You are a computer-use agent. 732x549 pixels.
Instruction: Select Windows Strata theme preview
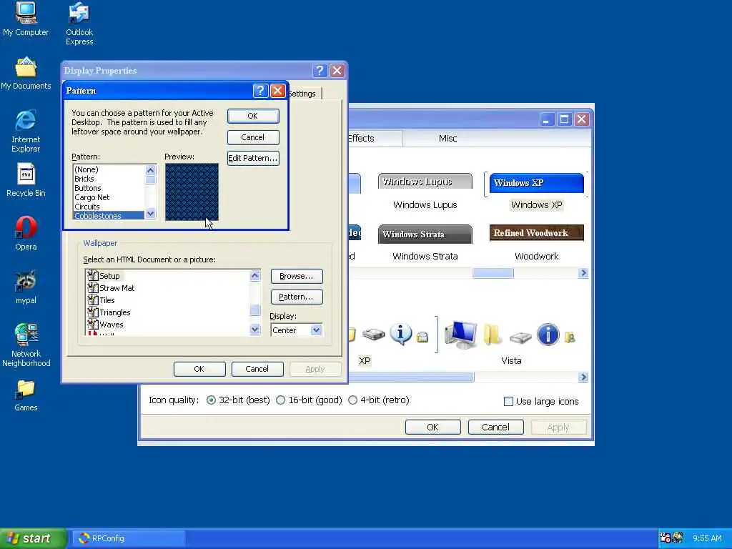coord(425,234)
